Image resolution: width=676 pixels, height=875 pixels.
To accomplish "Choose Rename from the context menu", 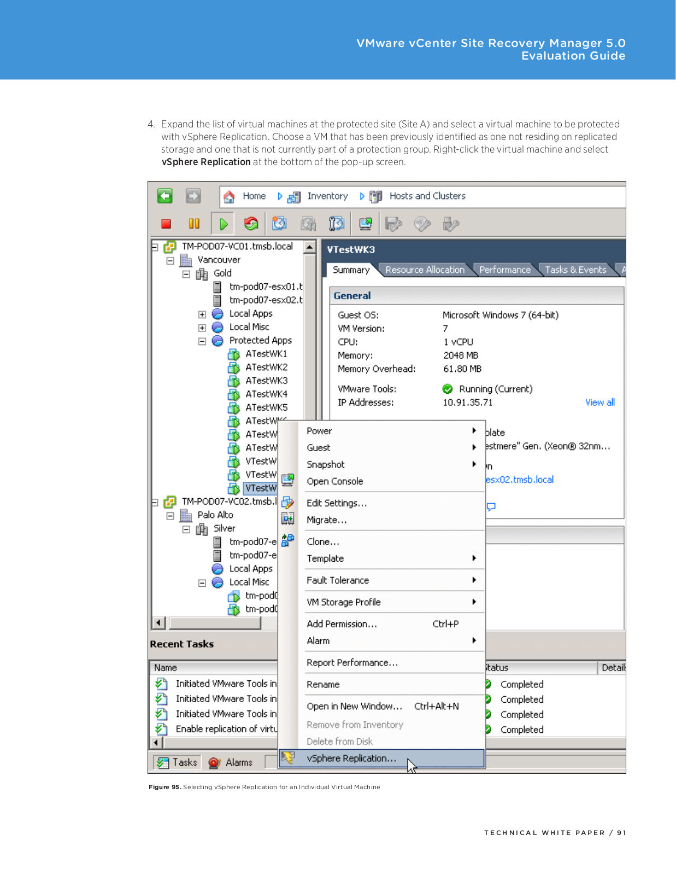I will pyautogui.click(x=381, y=685).
